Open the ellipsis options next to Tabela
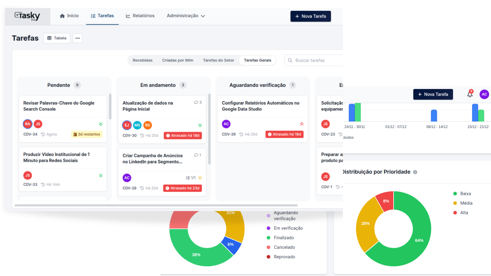This screenshot has height=276, width=491. point(77,38)
